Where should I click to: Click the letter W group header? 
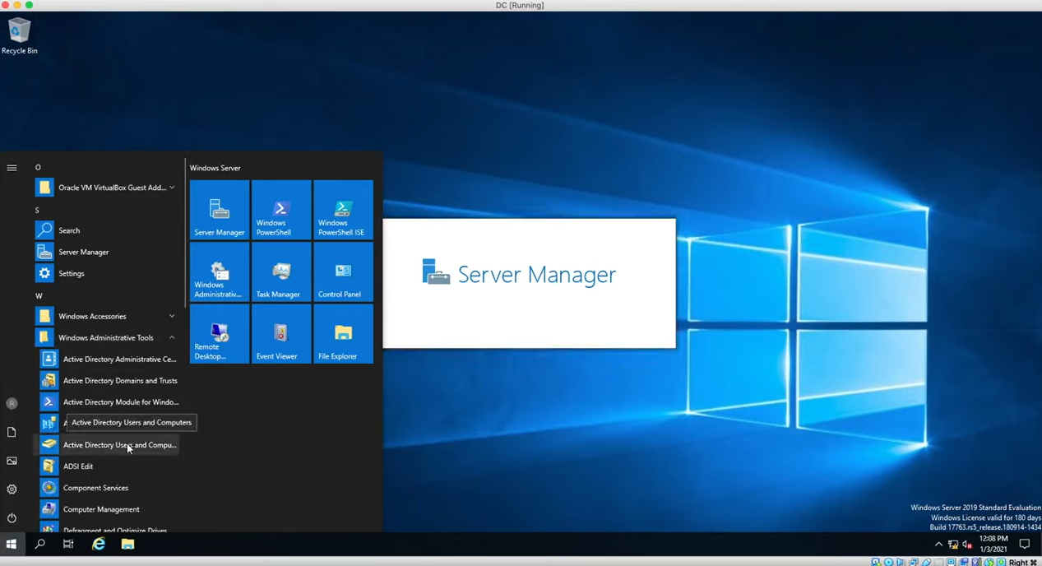pyautogui.click(x=39, y=295)
